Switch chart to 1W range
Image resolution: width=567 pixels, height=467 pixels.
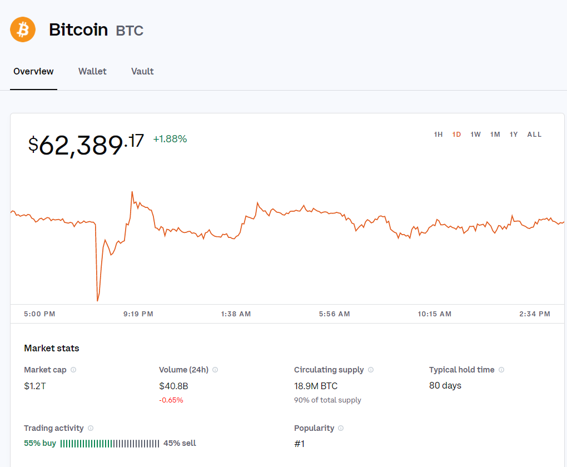pos(475,135)
